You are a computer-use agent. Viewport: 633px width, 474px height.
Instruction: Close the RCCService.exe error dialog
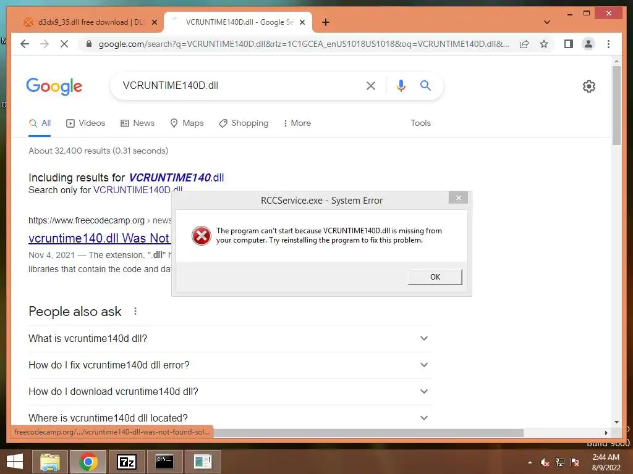458,197
